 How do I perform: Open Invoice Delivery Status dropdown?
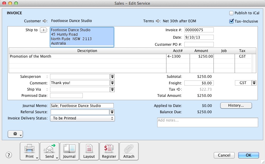82,118
